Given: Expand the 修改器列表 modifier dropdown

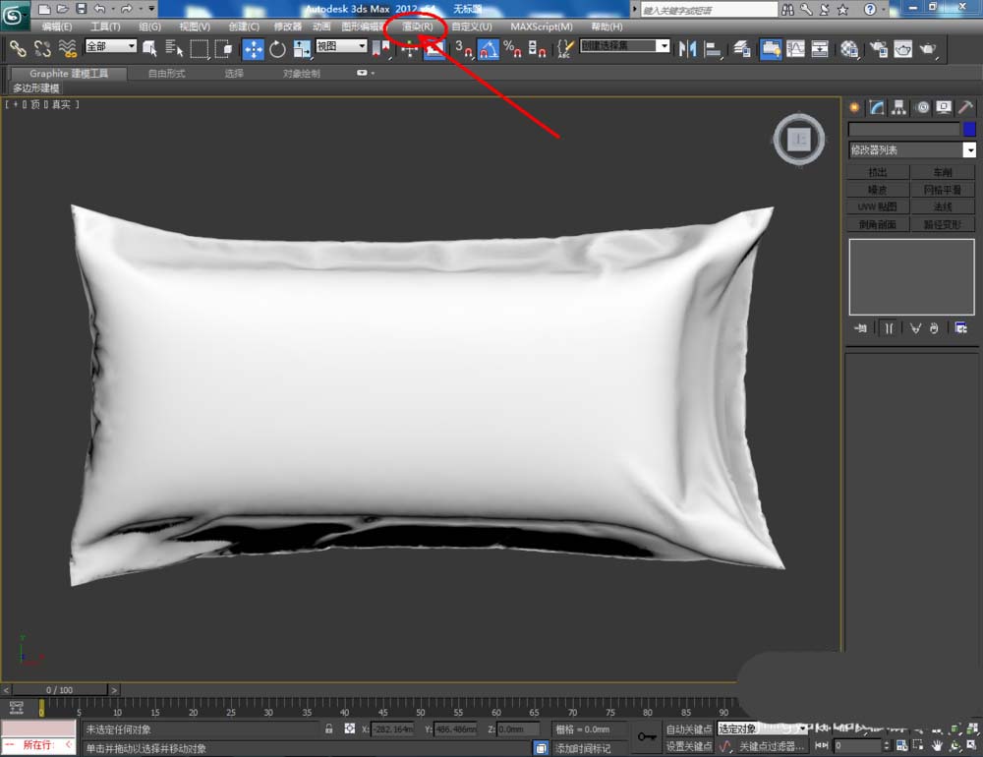Looking at the screenshot, I should (969, 150).
